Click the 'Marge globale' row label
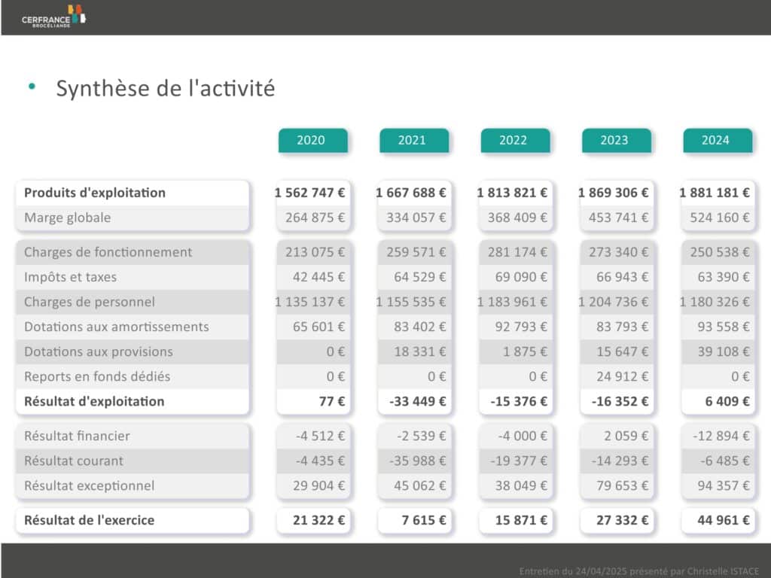Image resolution: width=771 pixels, height=578 pixels. tap(67, 218)
